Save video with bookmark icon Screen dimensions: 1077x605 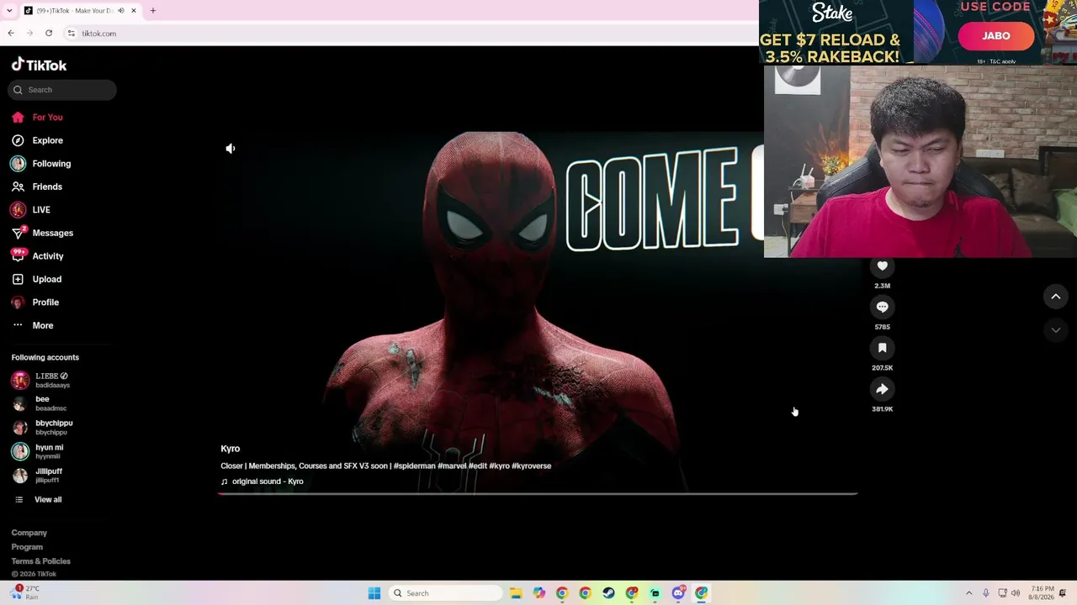point(882,348)
